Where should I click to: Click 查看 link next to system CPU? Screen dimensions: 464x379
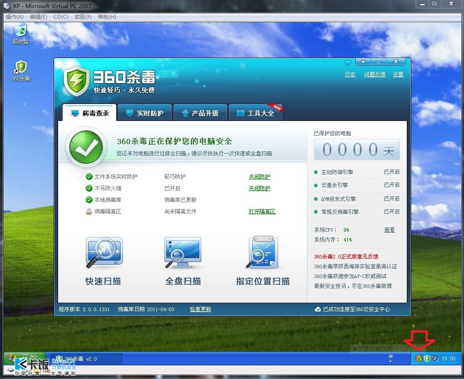tap(389, 230)
